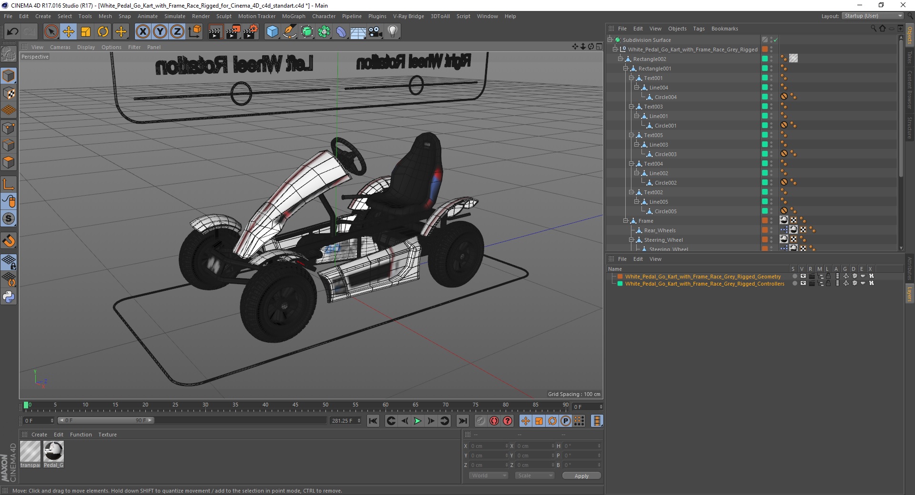Switch to Polygons mode
This screenshot has height=495, width=915.
[9, 162]
